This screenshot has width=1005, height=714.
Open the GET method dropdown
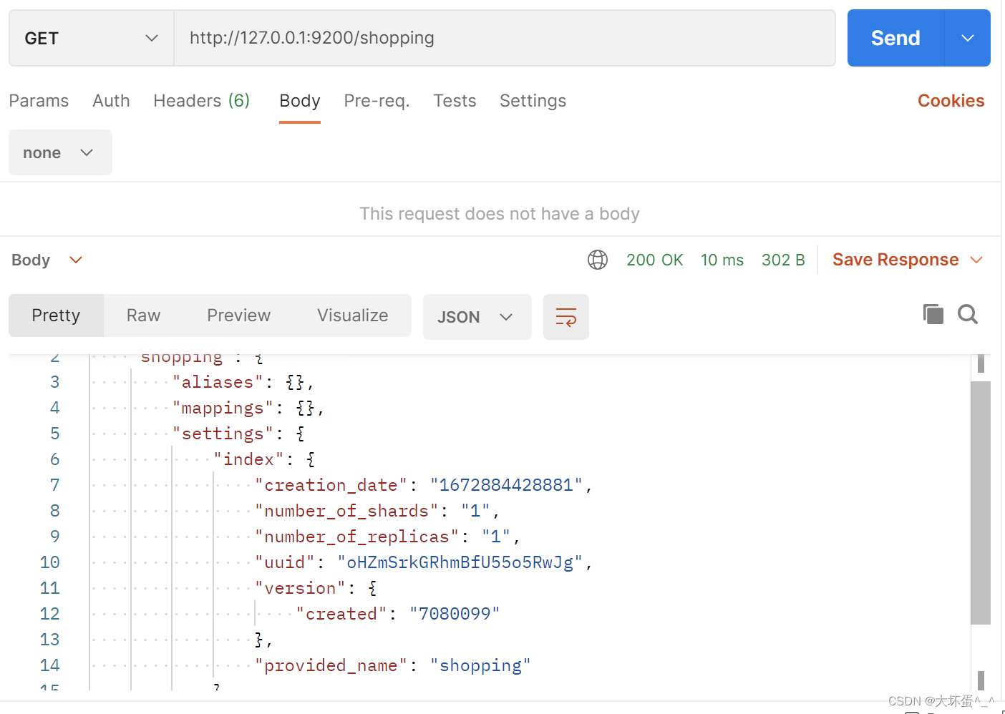[x=92, y=38]
